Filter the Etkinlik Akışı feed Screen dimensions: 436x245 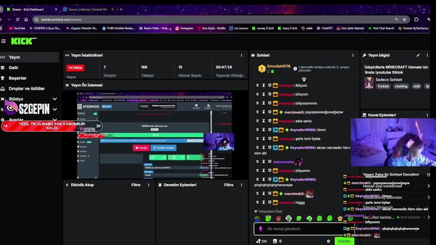point(136,185)
